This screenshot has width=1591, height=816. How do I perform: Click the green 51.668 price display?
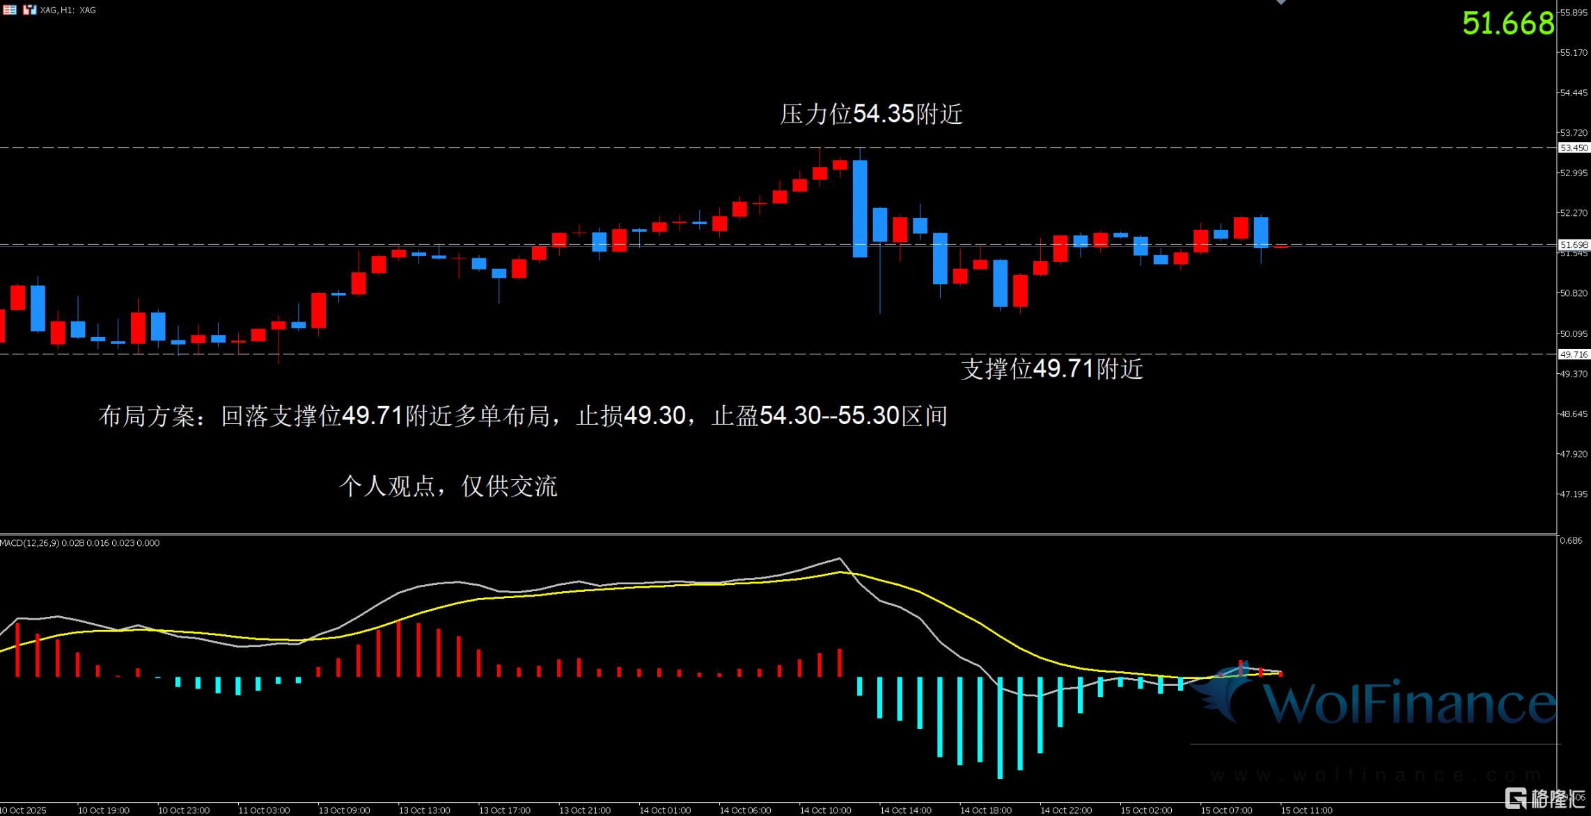pos(1507,24)
